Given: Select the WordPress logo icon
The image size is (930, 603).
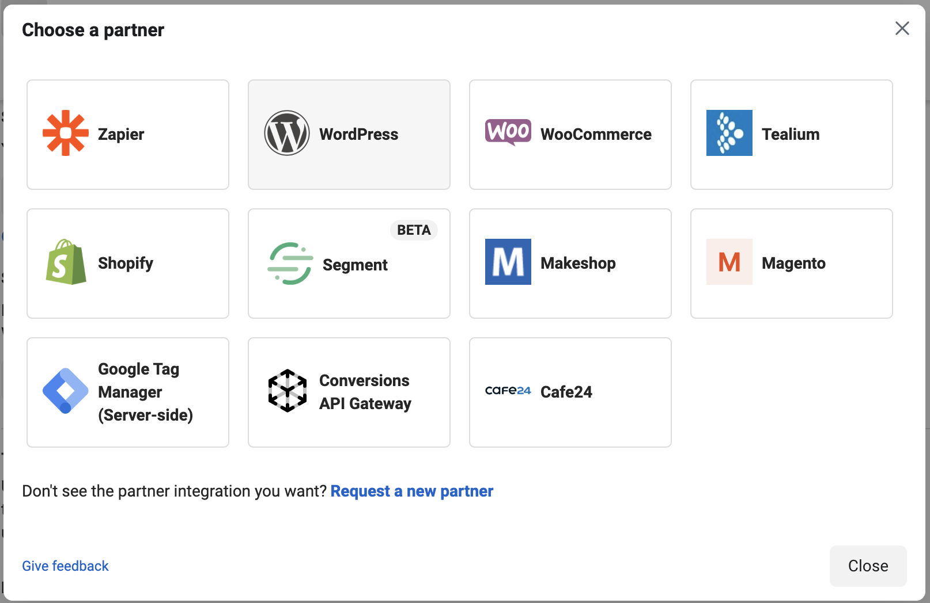Looking at the screenshot, I should 287,133.
